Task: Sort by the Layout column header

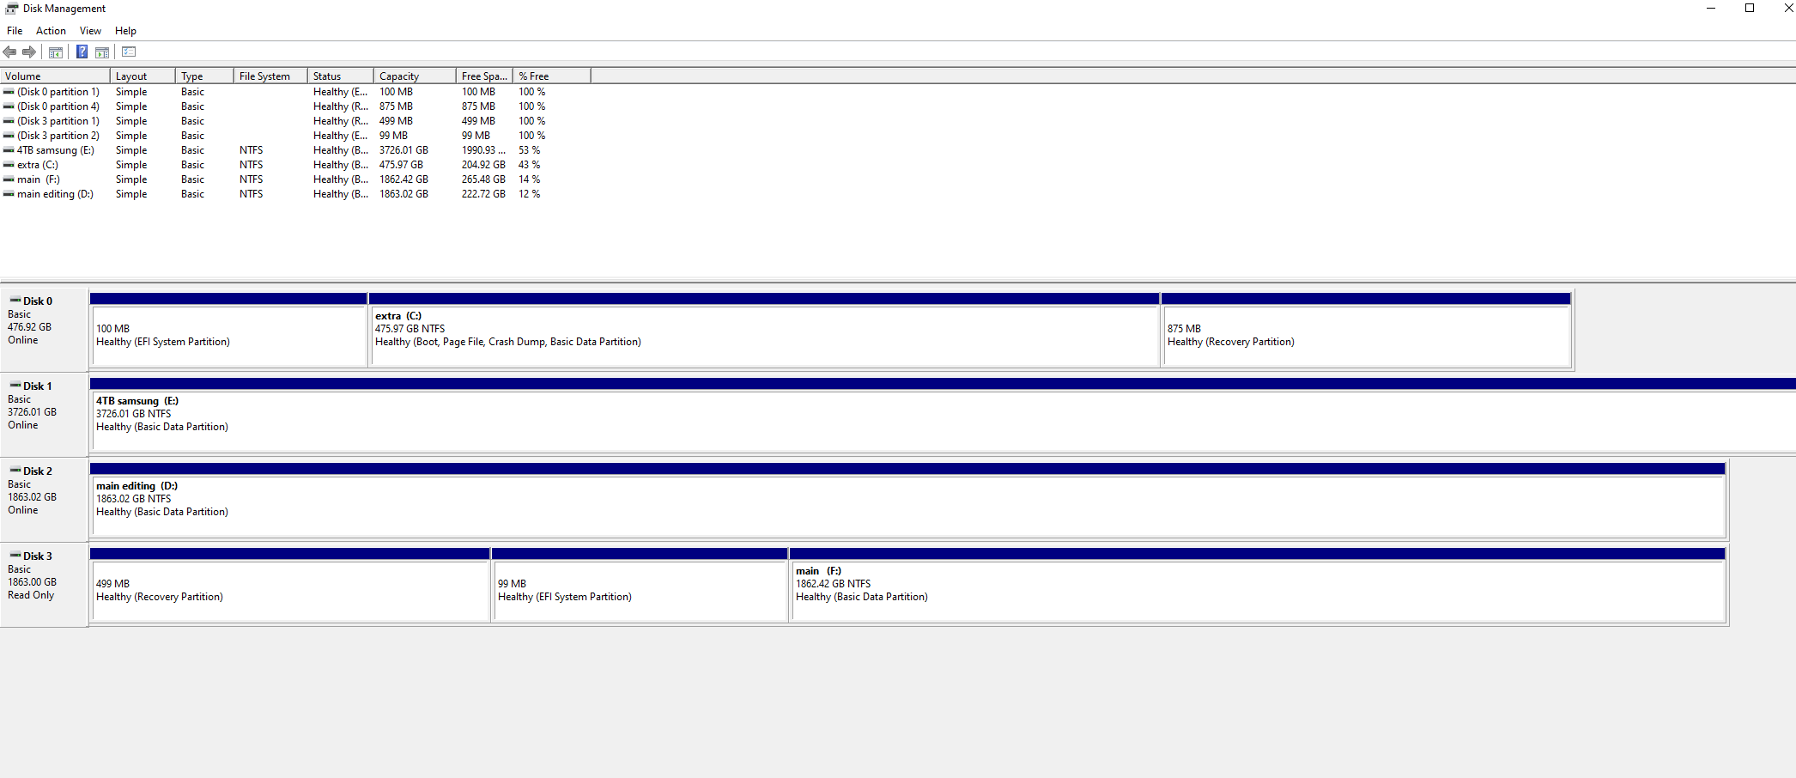Action: pos(143,76)
